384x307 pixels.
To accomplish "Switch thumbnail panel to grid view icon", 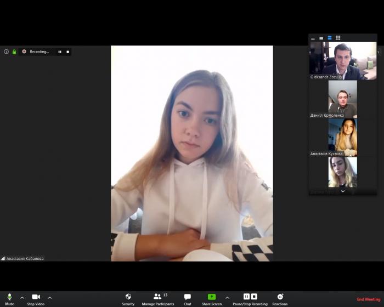I will pos(338,38).
